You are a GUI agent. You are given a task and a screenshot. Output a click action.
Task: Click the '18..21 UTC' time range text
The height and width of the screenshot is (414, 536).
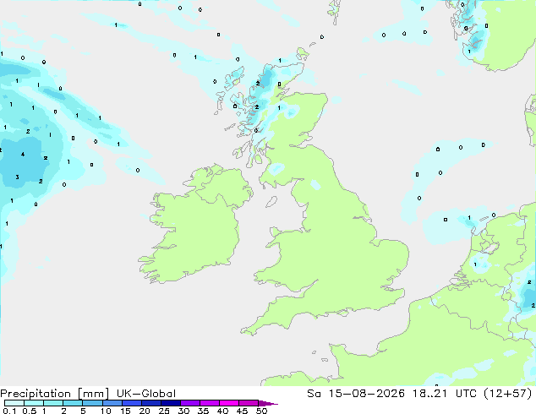tap(445, 394)
